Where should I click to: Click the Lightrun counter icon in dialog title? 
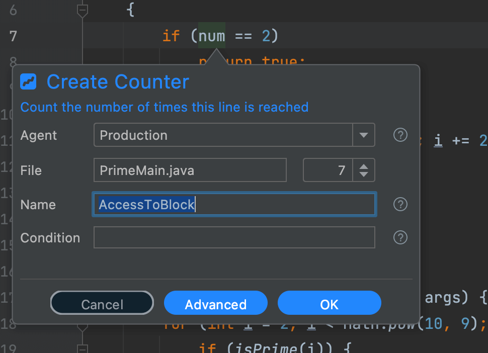coord(28,81)
